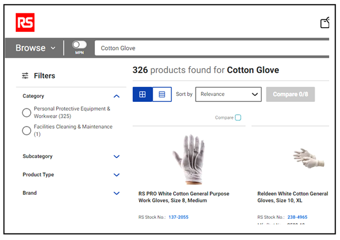Expand the Subcategory filter
Viewport: 340px width, 240px height.
click(117, 156)
